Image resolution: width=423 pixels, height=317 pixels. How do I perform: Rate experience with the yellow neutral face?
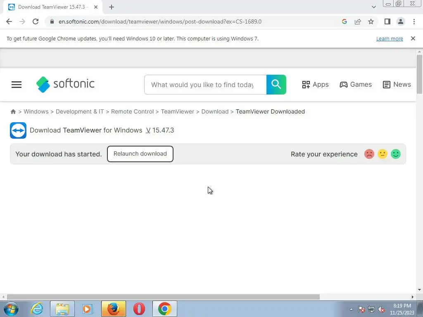tap(382, 154)
